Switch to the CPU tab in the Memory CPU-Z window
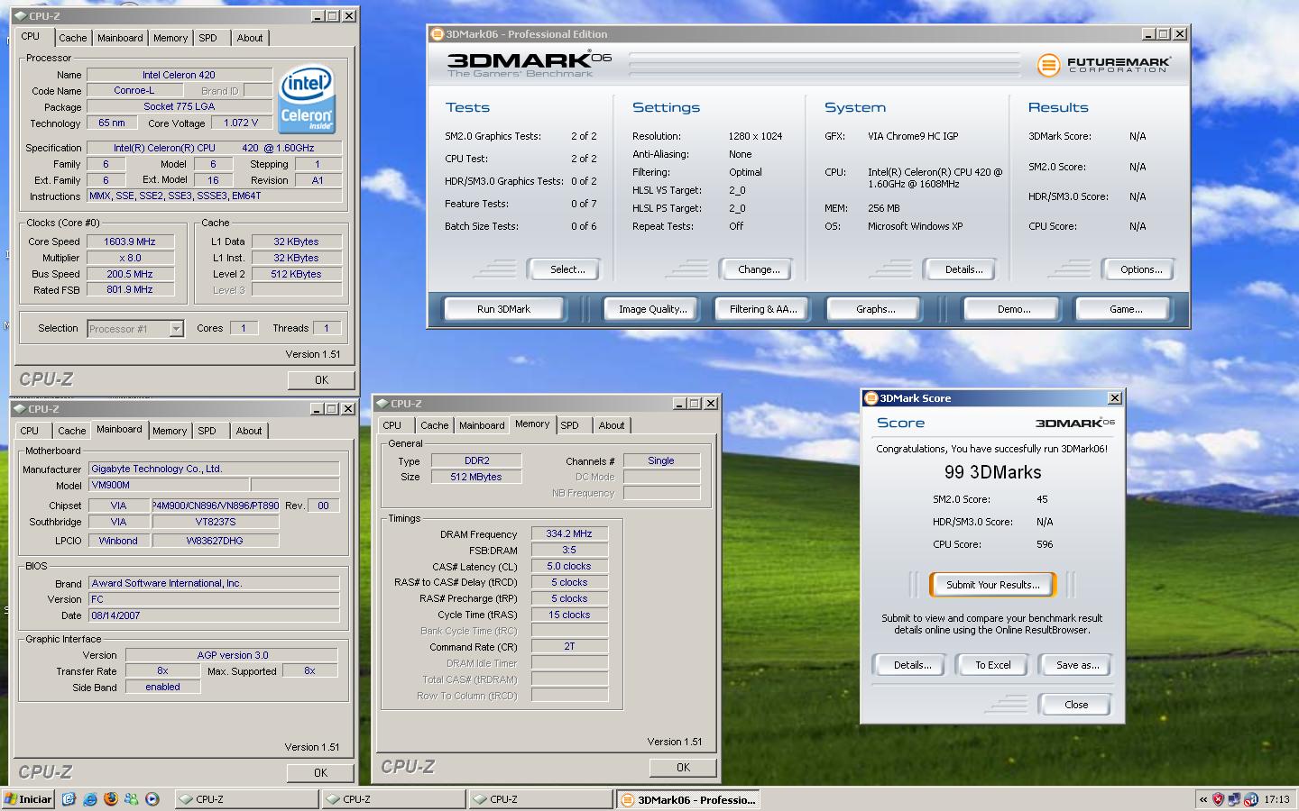 click(x=392, y=425)
